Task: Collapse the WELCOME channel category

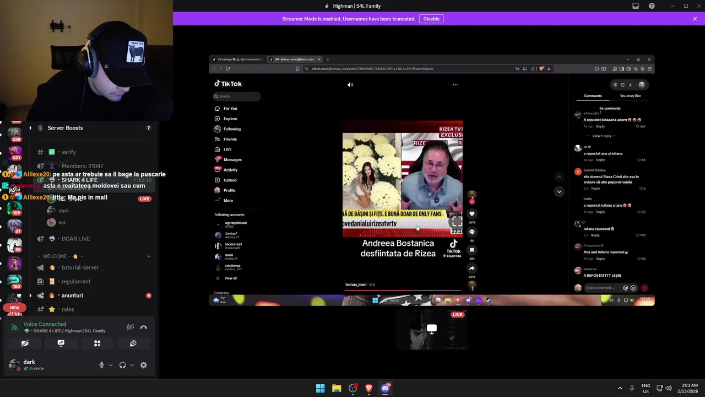Action: click(61, 256)
